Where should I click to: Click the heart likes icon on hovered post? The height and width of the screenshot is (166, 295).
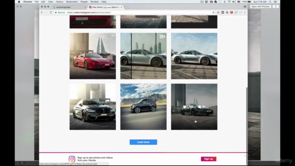point(184,107)
